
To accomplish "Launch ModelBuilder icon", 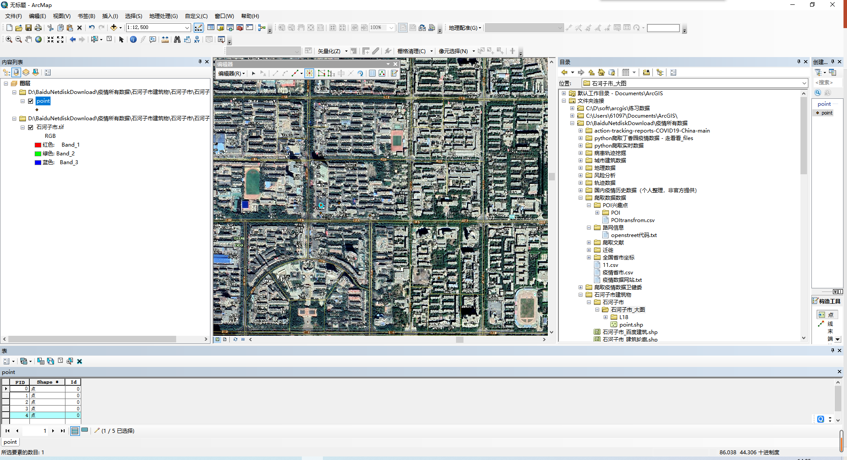I will point(262,28).
